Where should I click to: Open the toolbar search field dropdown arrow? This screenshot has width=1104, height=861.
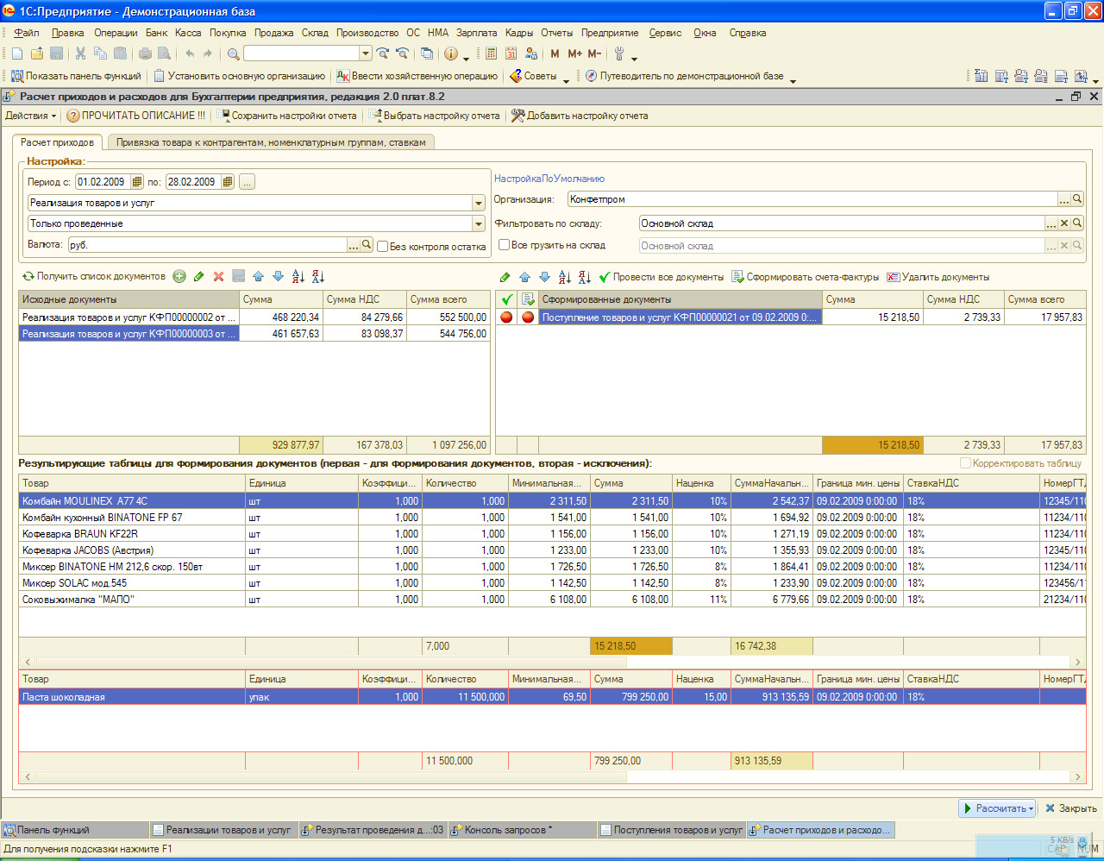(366, 53)
